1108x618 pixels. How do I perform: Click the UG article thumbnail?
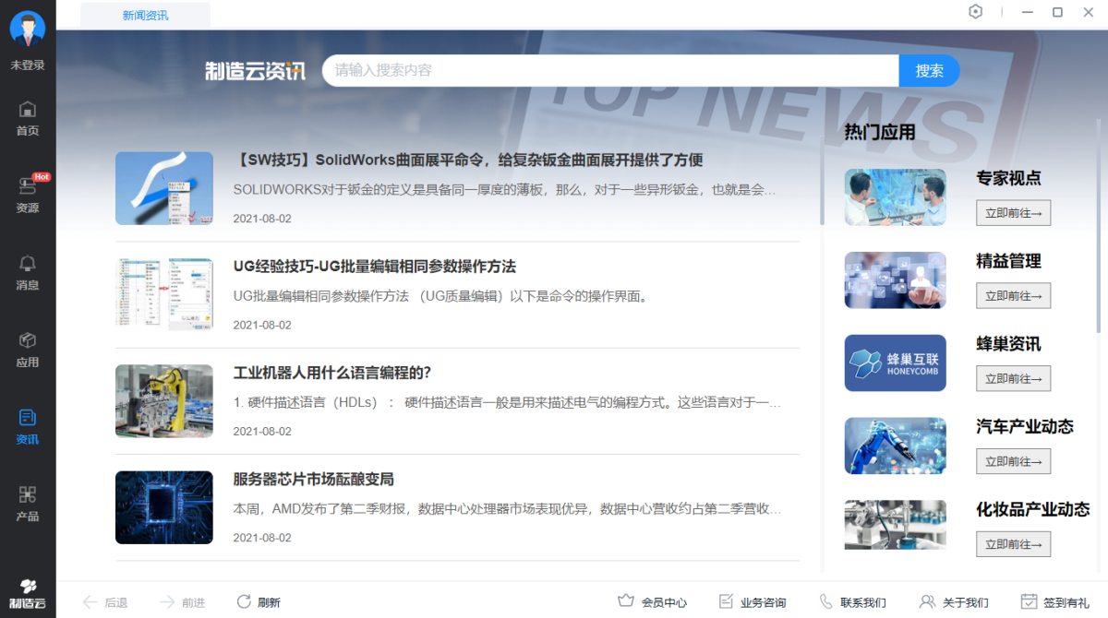coord(164,294)
